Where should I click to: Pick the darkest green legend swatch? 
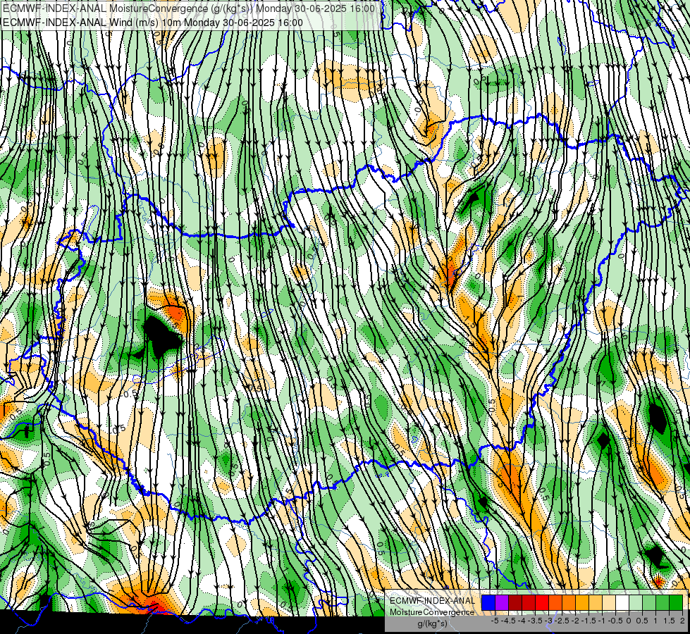click(675, 603)
